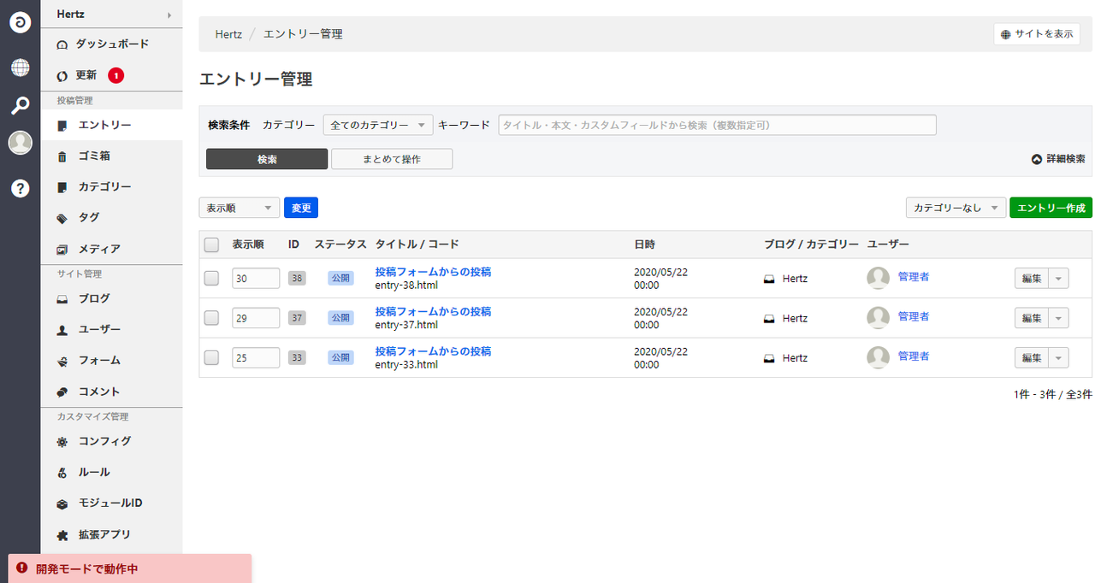Viewport: 1095px width, 583px height.
Task: Open the 表示順 sort order dropdown
Action: [x=240, y=208]
